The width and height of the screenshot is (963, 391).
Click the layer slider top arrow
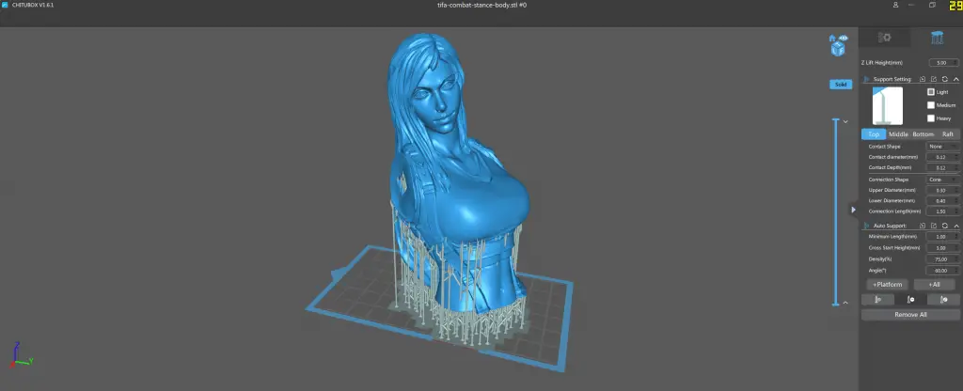point(845,121)
